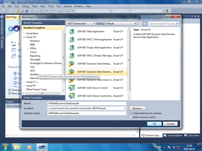Select the ASP.NET Dynamic Data Domain icon
This screenshot has height=151, width=202.
point(72,72)
